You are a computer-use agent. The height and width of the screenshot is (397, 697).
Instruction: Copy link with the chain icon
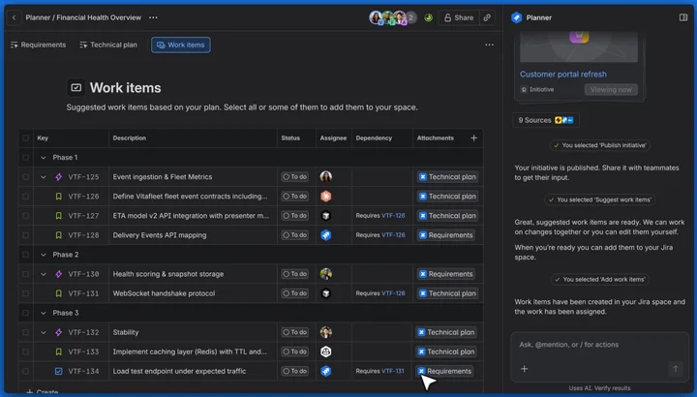point(487,17)
